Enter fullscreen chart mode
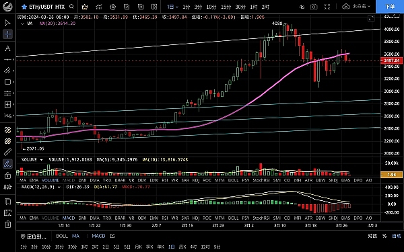 (327, 7)
